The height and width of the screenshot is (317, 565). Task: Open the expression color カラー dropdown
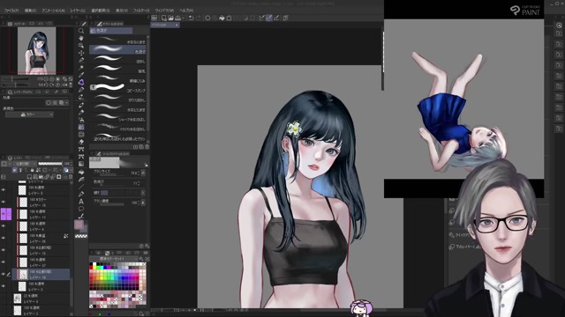coord(29,114)
